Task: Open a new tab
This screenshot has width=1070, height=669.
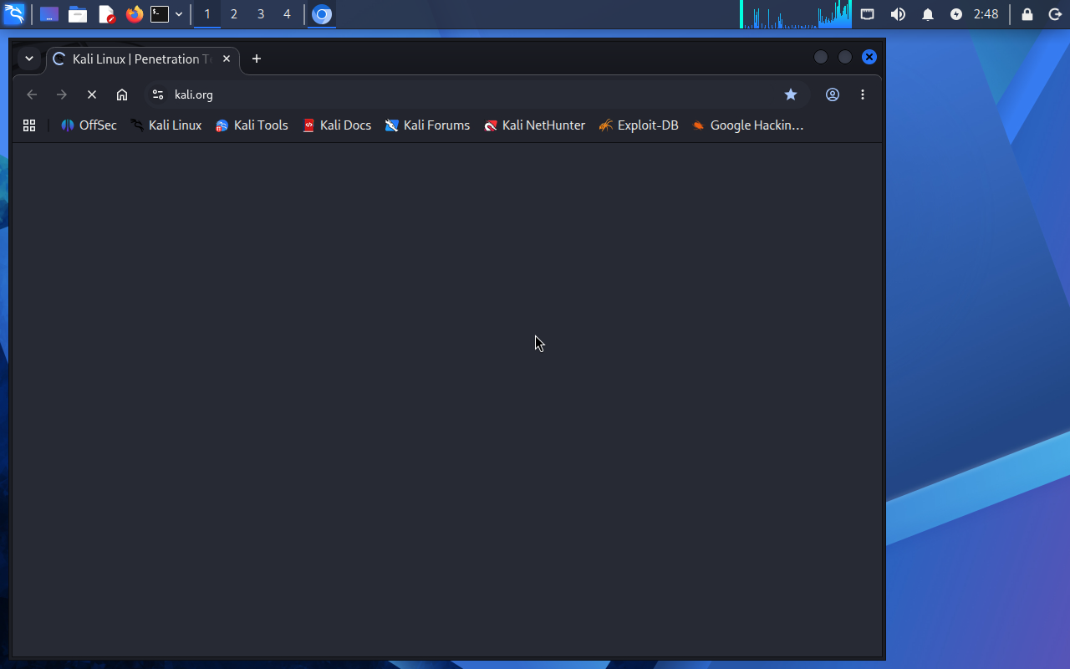Action: [x=257, y=59]
